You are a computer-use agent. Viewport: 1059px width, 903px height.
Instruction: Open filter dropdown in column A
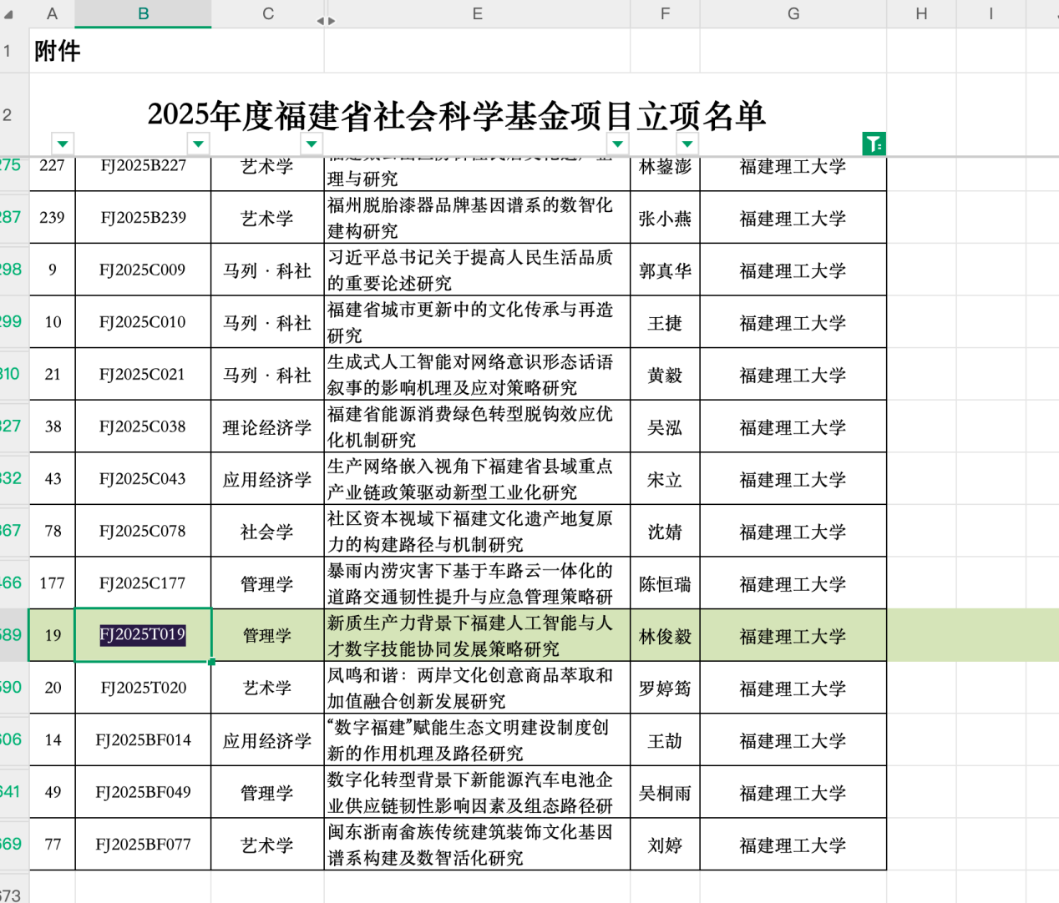pos(63,144)
